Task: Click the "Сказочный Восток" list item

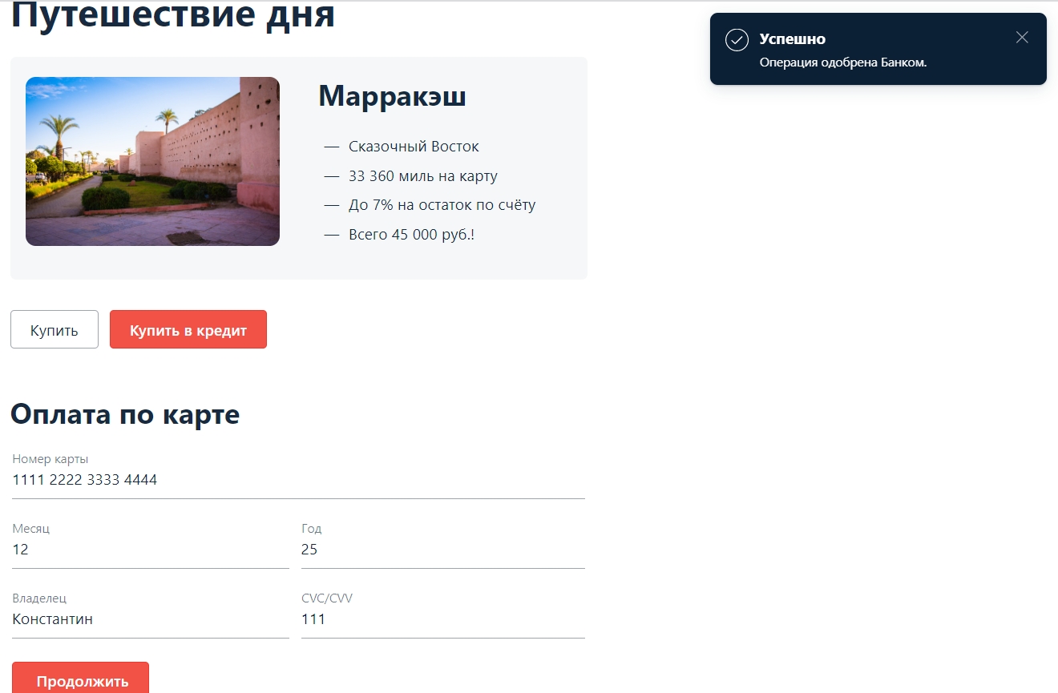Action: coord(414,146)
